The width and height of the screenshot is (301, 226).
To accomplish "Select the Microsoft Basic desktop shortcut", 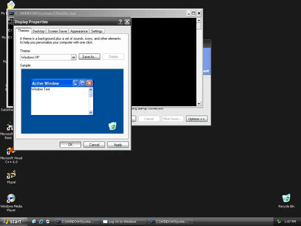I will (7, 131).
